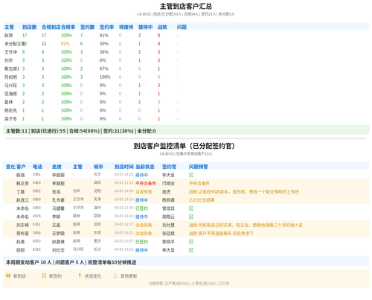This screenshot has height=300, width=372.
Task: Click the red 8 defeat count
Action: coord(158,36)
